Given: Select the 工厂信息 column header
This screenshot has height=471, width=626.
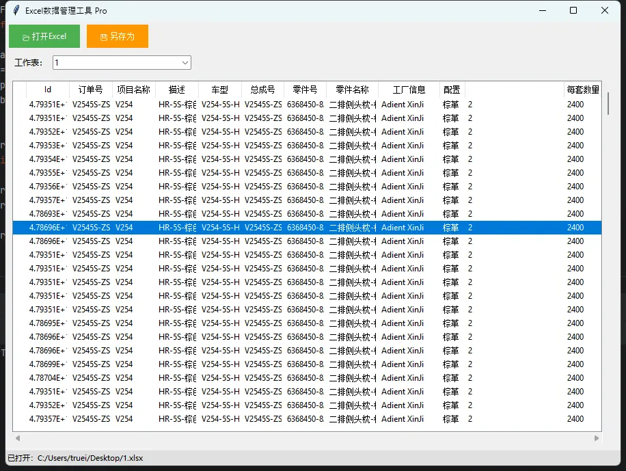Looking at the screenshot, I should [409, 90].
